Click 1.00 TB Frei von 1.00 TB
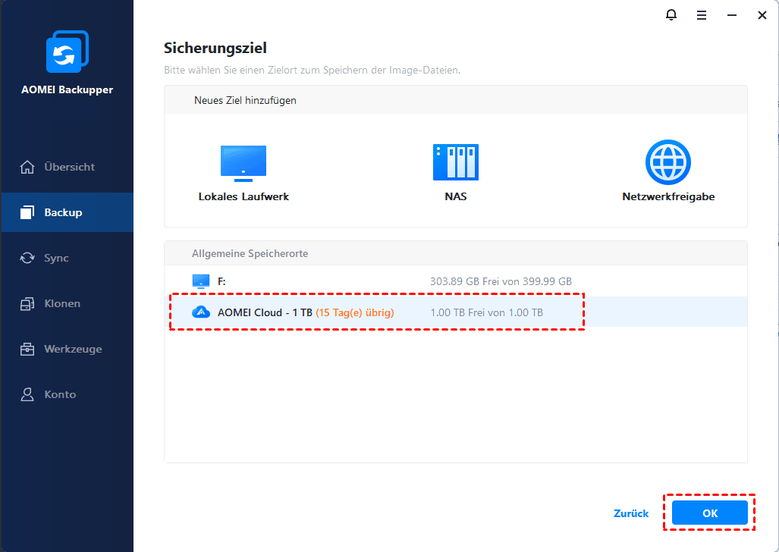The width and height of the screenshot is (779, 552). point(486,312)
